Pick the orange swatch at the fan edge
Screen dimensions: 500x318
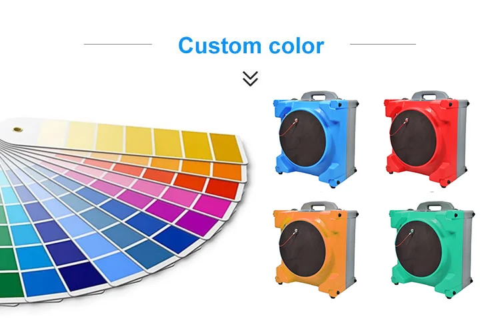[227, 172]
